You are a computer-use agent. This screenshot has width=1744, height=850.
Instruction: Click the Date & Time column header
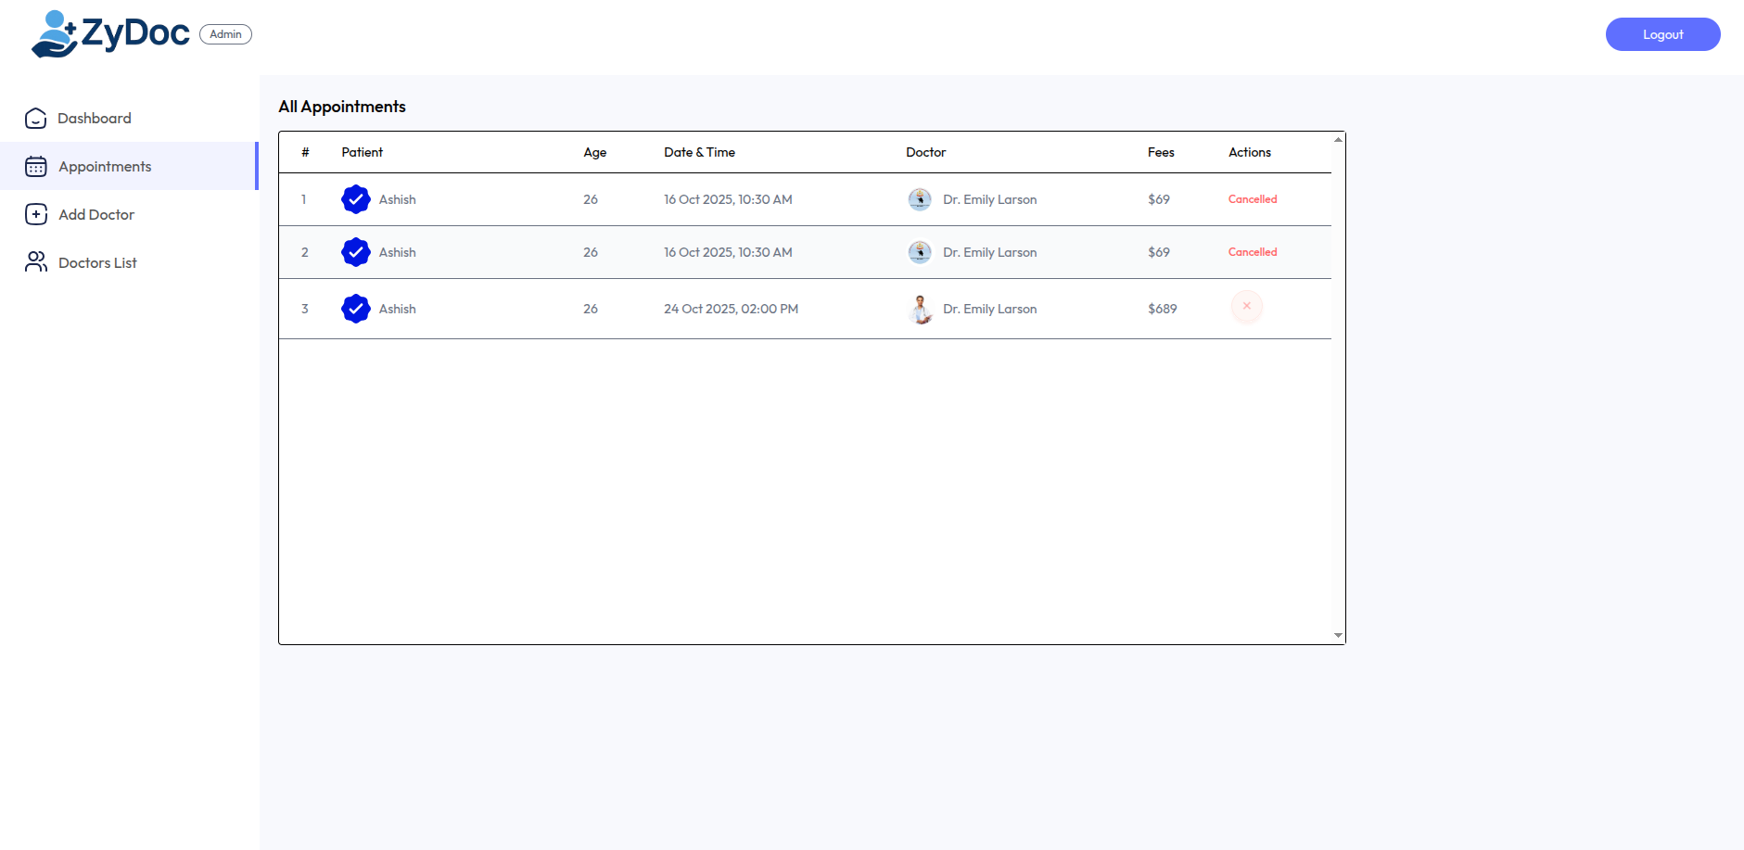[699, 152]
